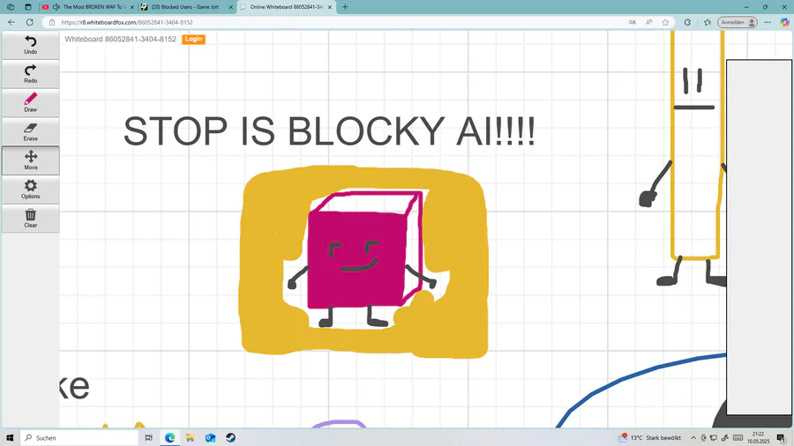Click the touch keyboard tray icon
Image resolution: width=794 pixels, height=446 pixels.
738,438
